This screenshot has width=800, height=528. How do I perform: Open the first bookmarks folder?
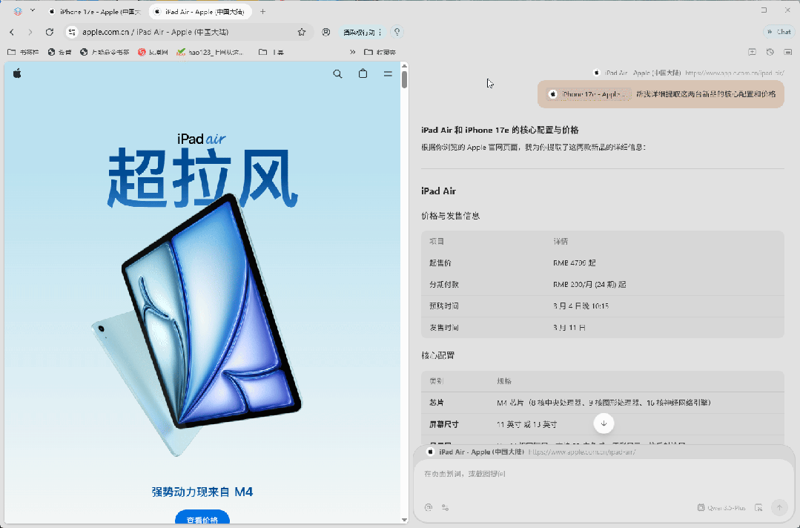(23, 52)
